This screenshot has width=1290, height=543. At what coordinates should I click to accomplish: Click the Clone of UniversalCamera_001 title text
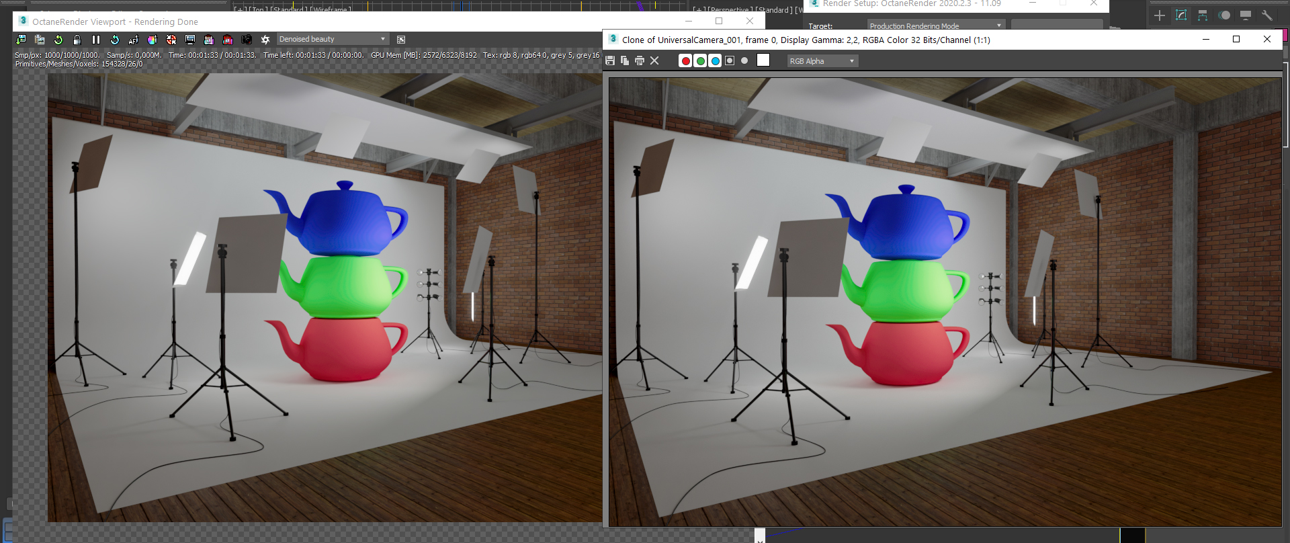(x=806, y=40)
